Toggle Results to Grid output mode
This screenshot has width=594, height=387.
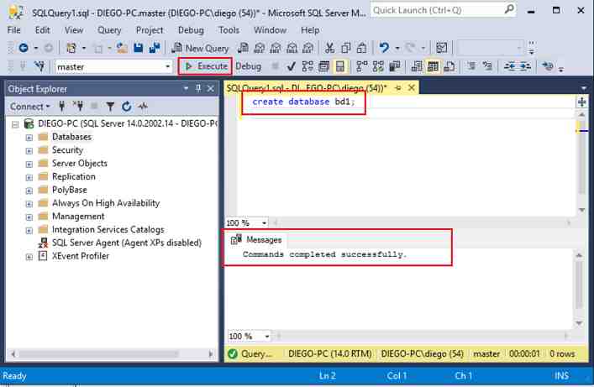[x=433, y=67]
